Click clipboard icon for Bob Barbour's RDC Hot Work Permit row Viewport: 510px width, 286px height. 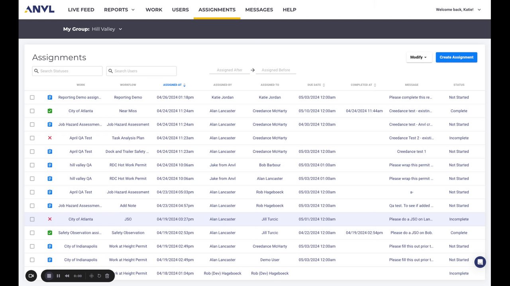pyautogui.click(x=50, y=165)
